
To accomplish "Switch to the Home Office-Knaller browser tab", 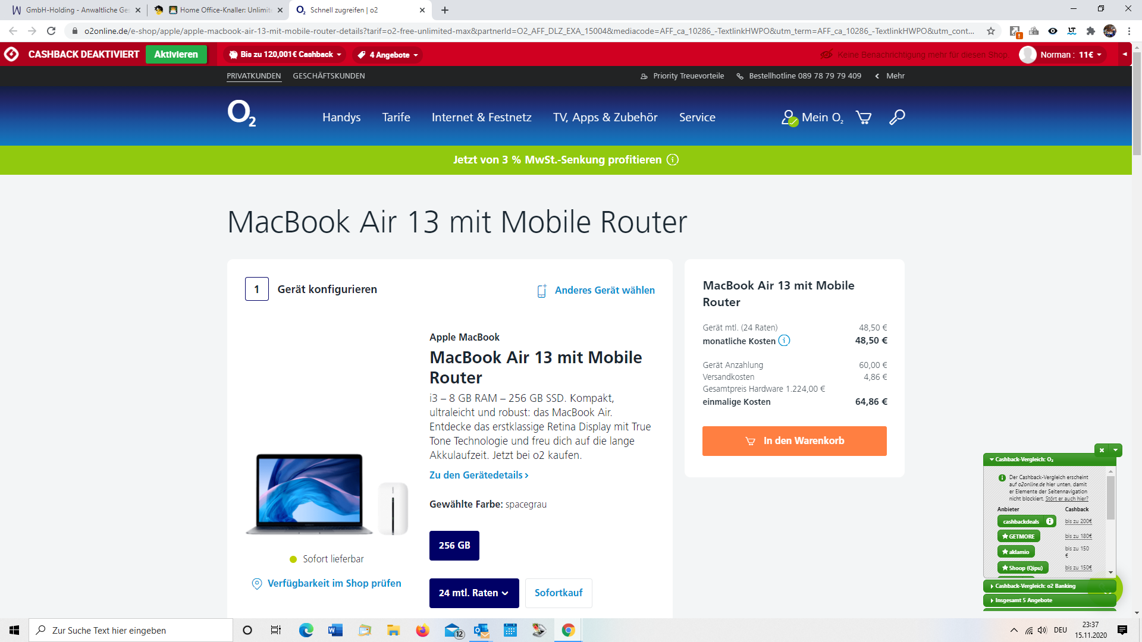I will [x=218, y=10].
